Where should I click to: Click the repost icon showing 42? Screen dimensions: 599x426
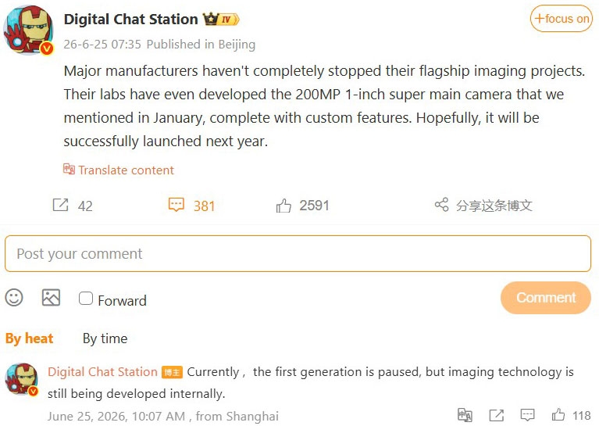coord(60,205)
